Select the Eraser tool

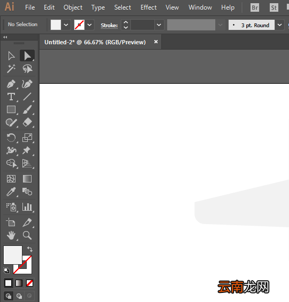coord(27,122)
